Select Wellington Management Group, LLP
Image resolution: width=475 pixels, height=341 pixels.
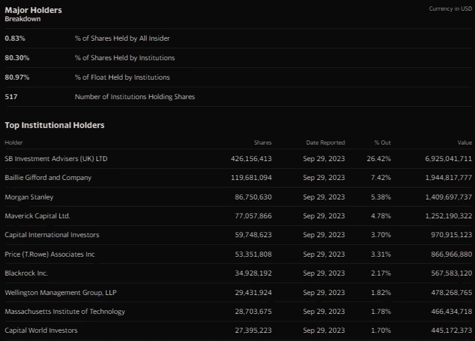click(61, 293)
